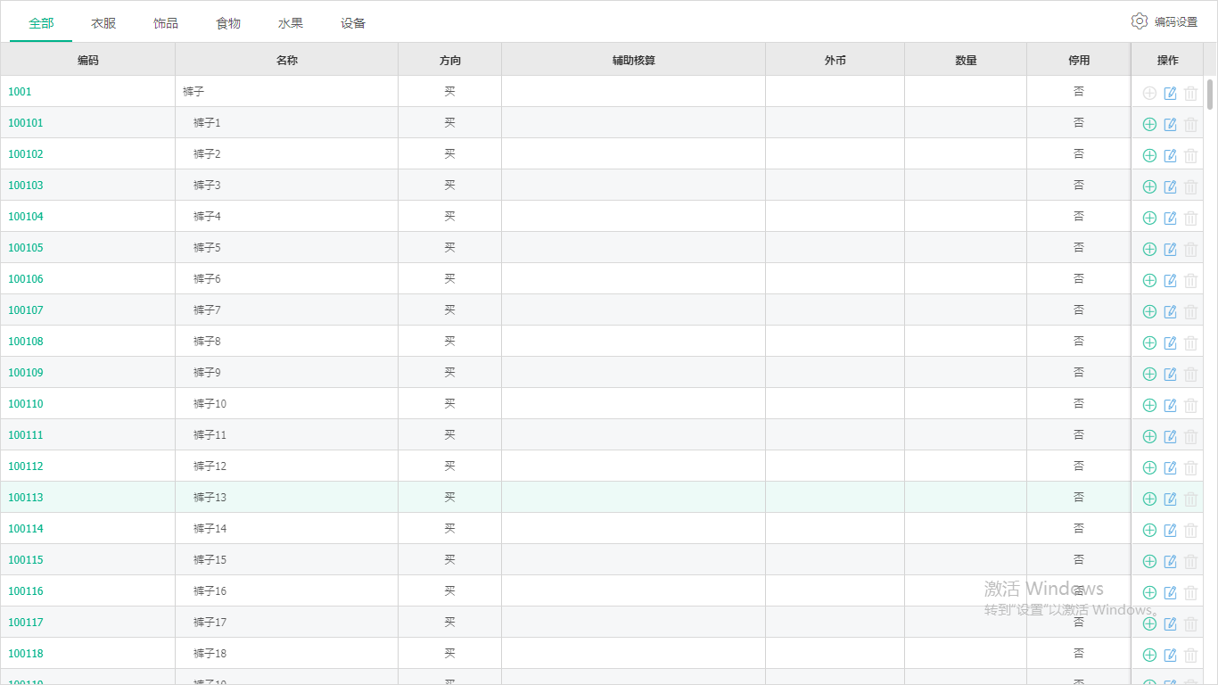Open code 1001 link for 裤子
This screenshot has height=685, width=1218.
[x=19, y=92]
